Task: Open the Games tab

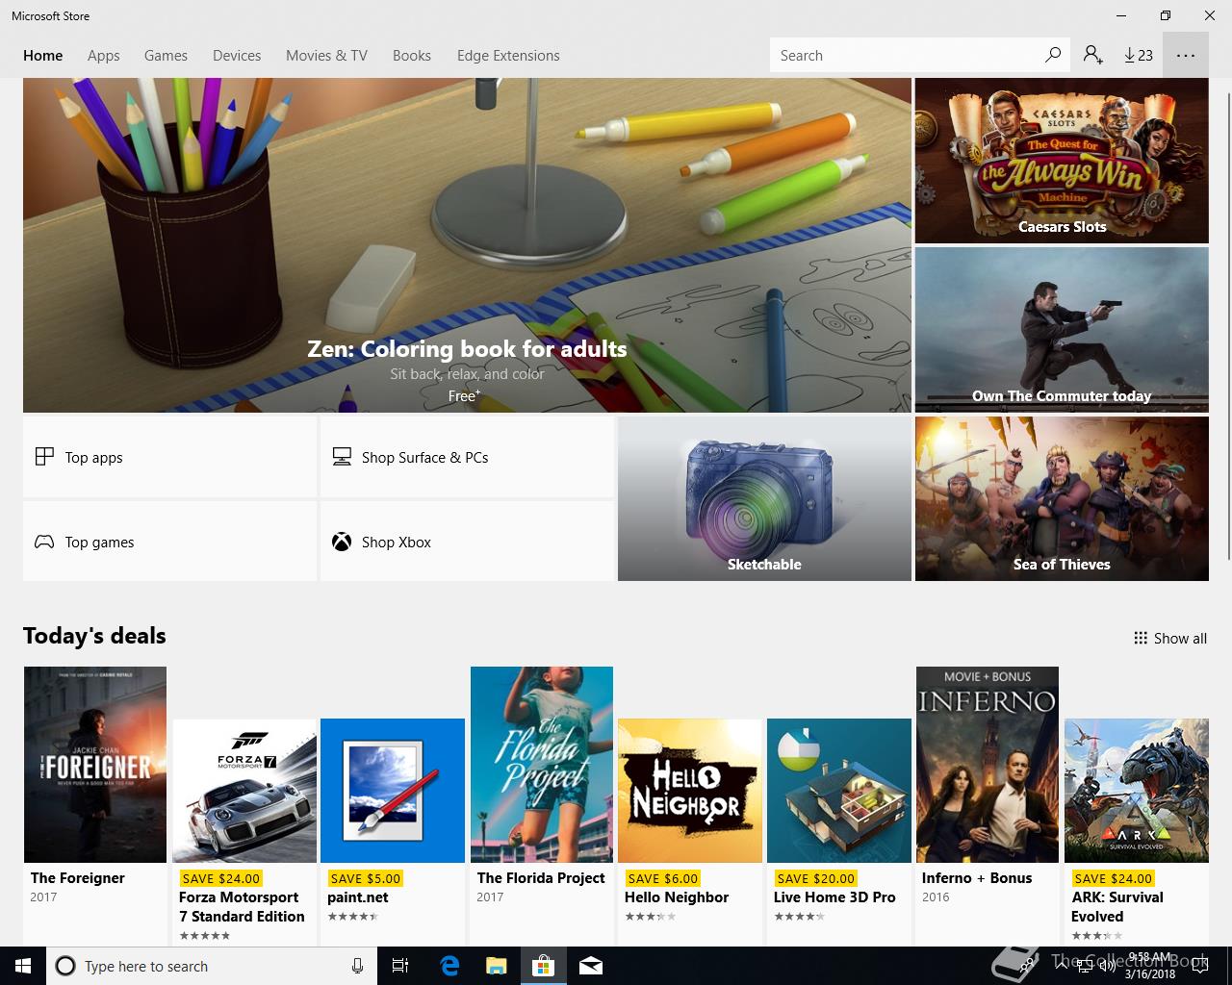Action: pyautogui.click(x=166, y=55)
